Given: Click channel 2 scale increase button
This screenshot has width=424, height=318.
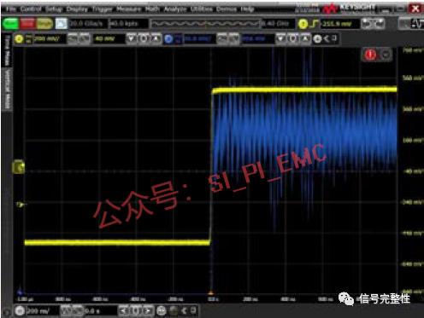Looking at the screenshot, I should [221, 38].
